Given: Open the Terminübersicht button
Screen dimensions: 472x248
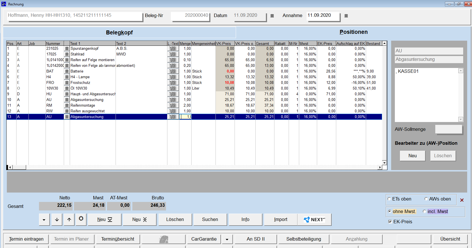Looking at the screenshot, I should pyautogui.click(x=118, y=239).
